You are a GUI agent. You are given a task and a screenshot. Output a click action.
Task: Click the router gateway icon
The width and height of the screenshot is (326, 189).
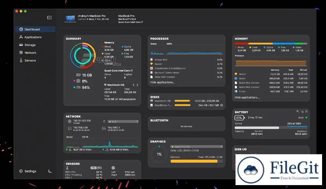pos(104,128)
